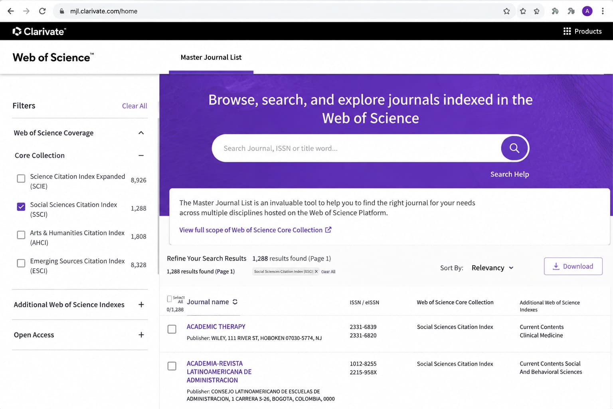Go back to the previous browser page
This screenshot has width=613, height=409.
click(x=11, y=11)
